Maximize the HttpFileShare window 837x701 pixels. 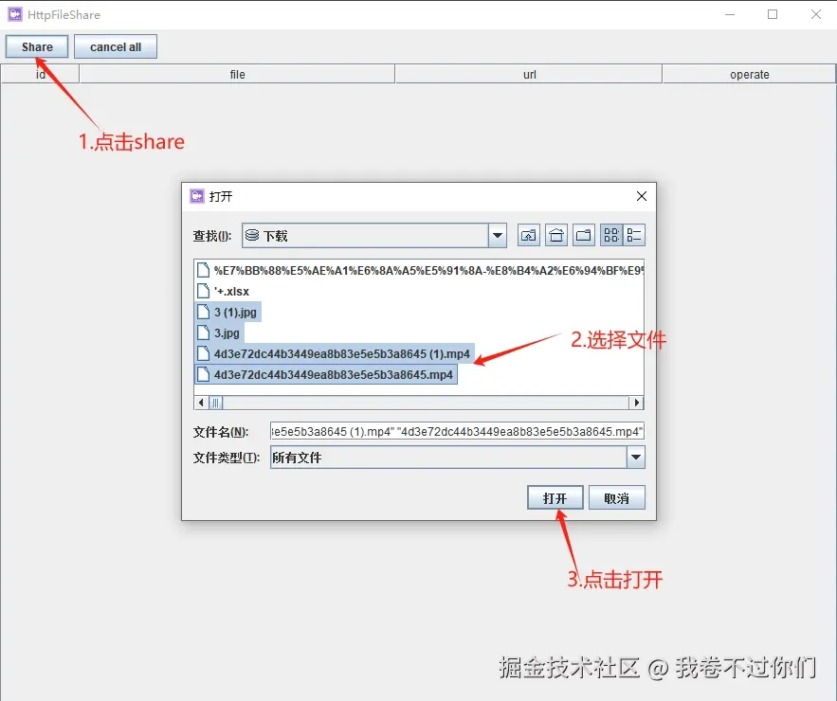773,14
